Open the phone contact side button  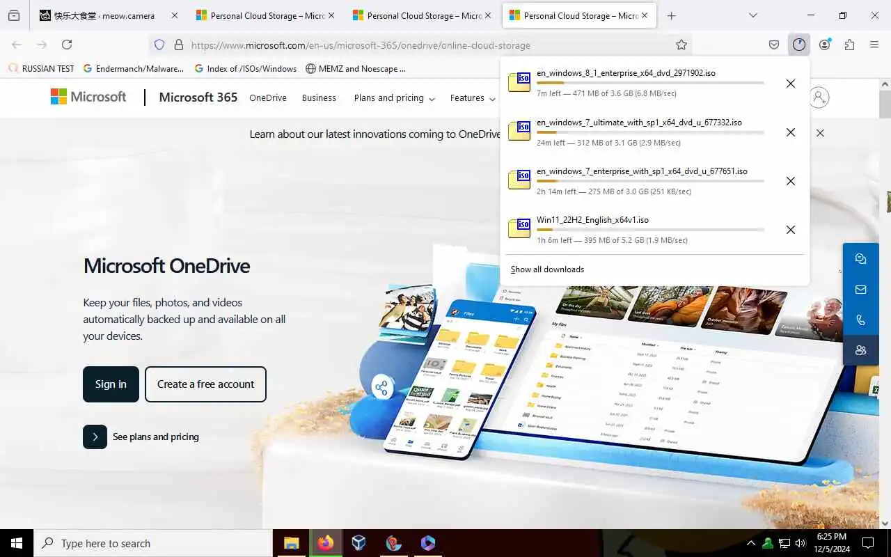[x=861, y=320]
